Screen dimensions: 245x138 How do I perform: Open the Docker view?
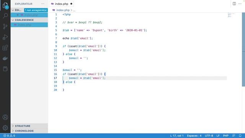click(x=5, y=58)
